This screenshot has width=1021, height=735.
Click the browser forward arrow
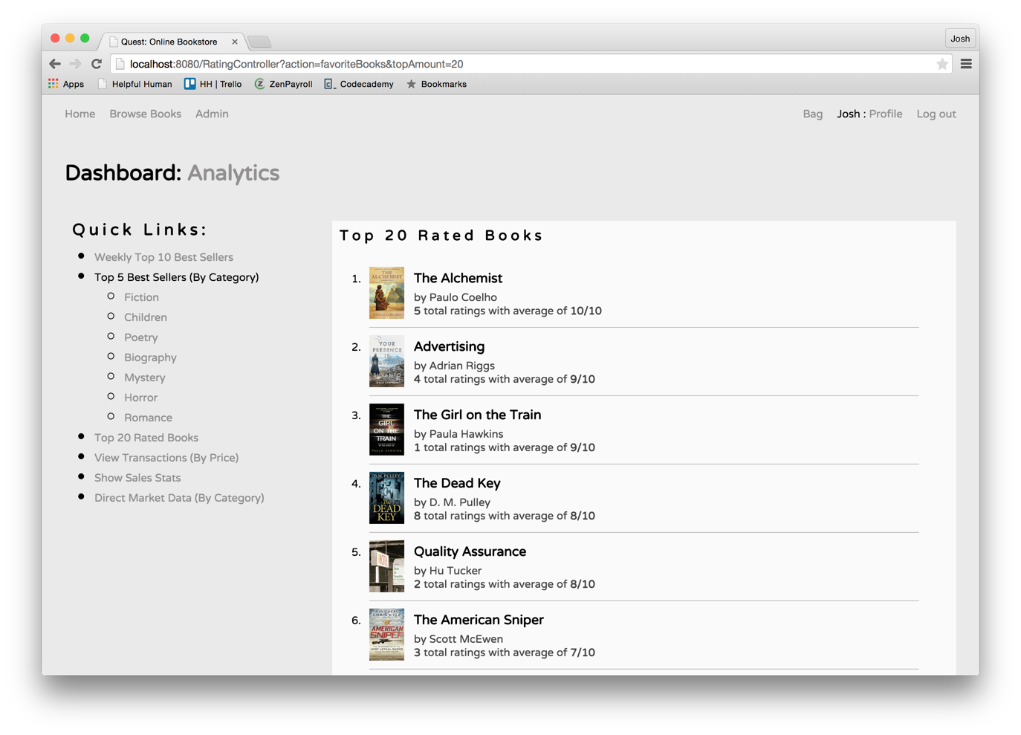click(x=75, y=64)
